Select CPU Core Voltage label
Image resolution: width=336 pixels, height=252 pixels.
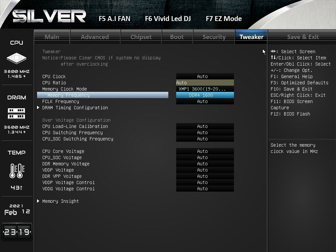point(63,151)
